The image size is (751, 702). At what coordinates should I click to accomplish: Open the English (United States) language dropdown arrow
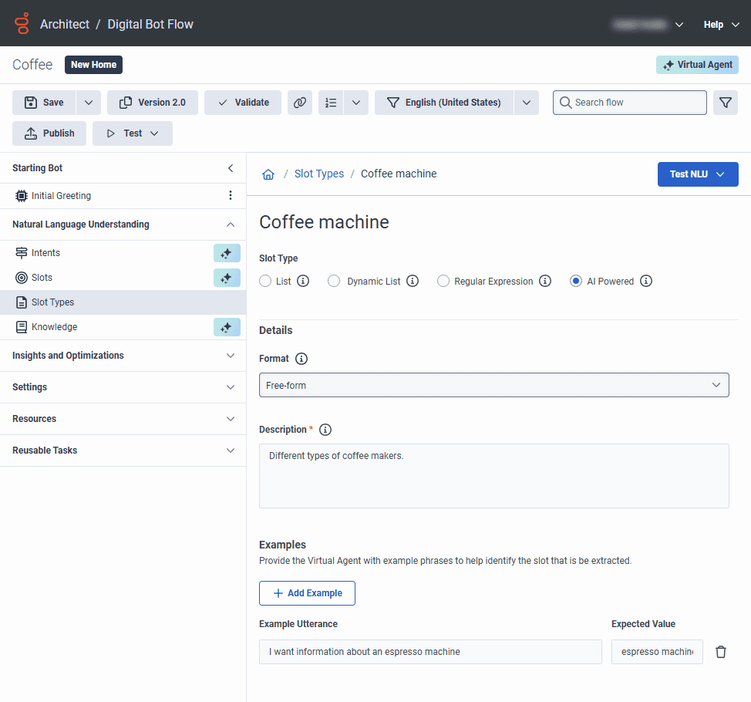(x=527, y=103)
